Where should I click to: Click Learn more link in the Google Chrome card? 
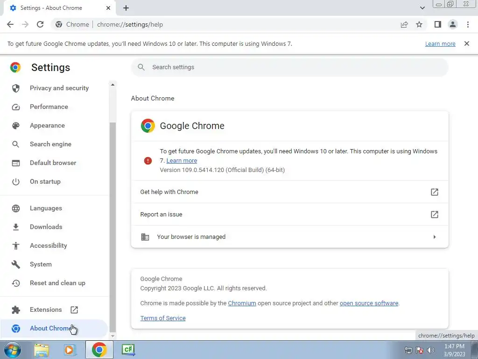[182, 161]
